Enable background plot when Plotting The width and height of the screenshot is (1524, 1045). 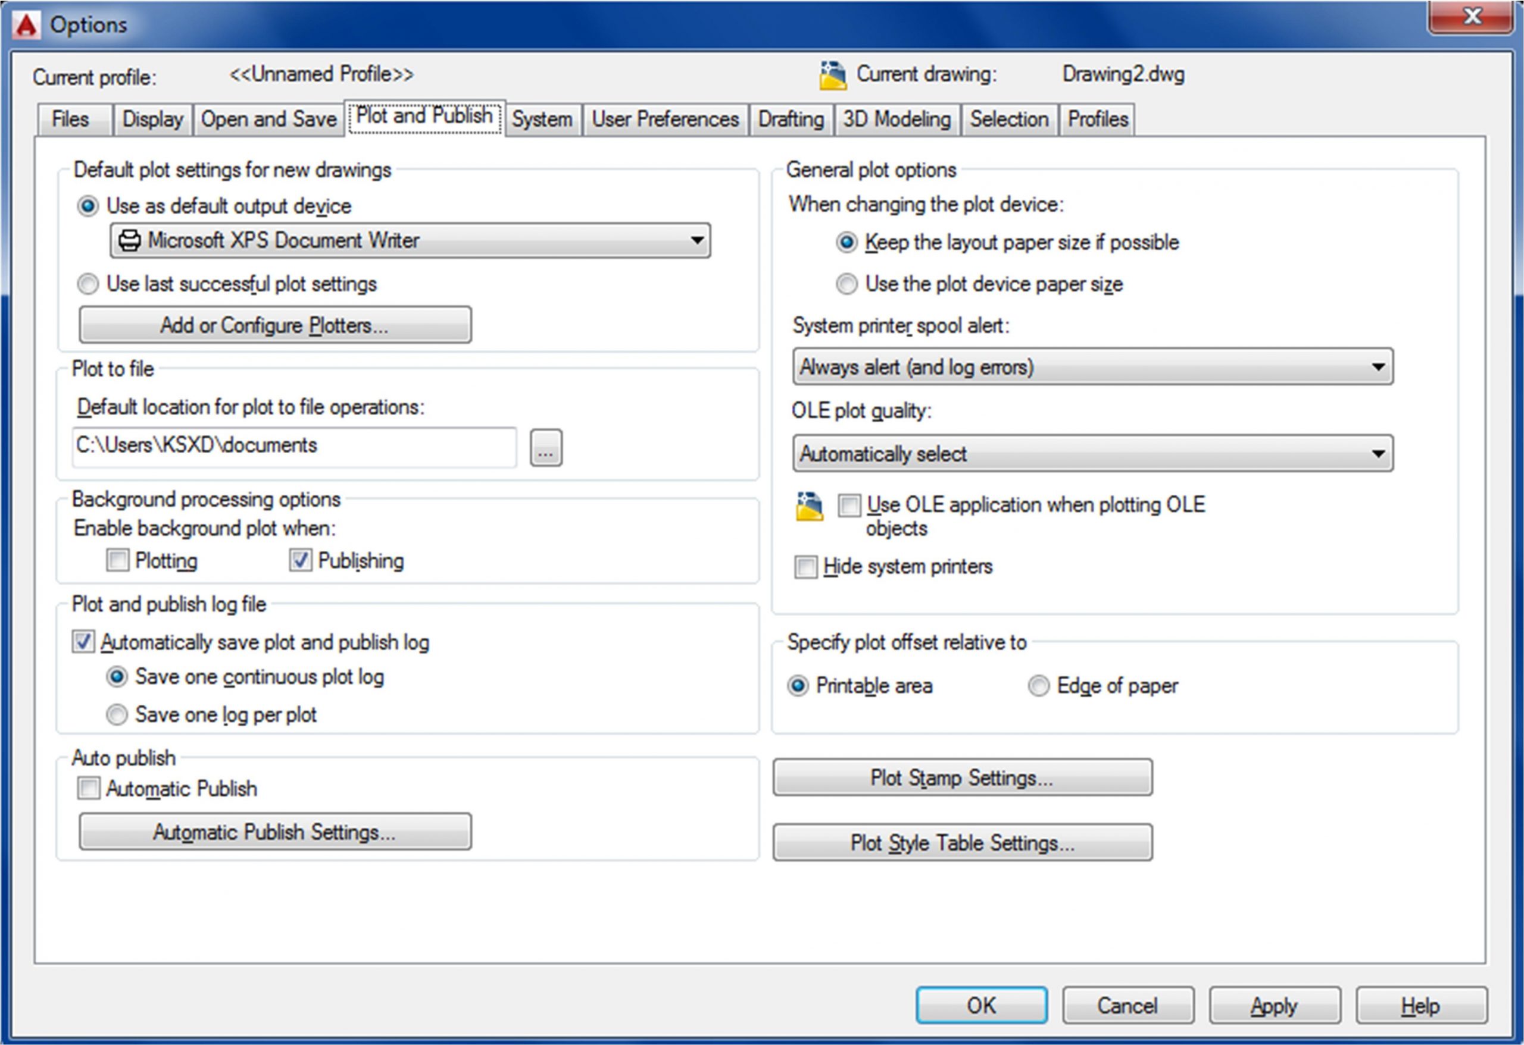coord(118,560)
